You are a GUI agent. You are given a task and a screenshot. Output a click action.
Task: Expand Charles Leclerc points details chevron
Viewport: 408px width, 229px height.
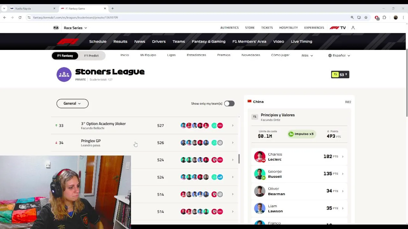[x=343, y=157]
